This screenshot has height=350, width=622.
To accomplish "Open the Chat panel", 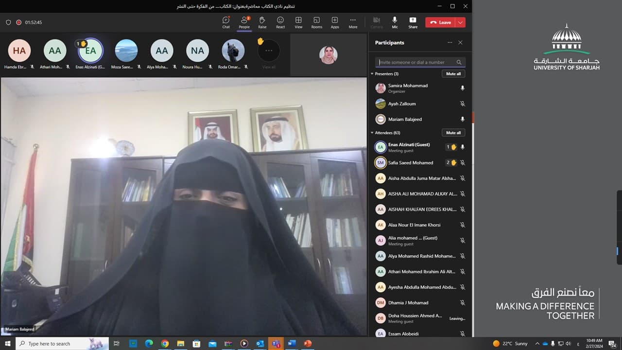I will pos(226,22).
